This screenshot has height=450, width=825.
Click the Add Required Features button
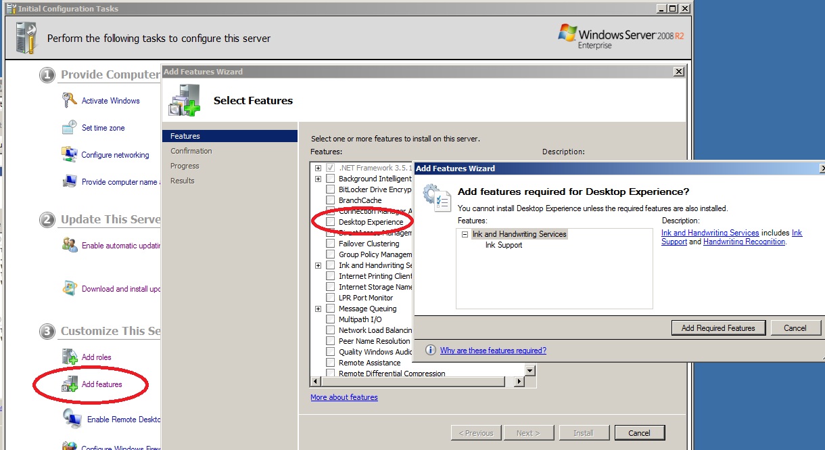tap(718, 328)
